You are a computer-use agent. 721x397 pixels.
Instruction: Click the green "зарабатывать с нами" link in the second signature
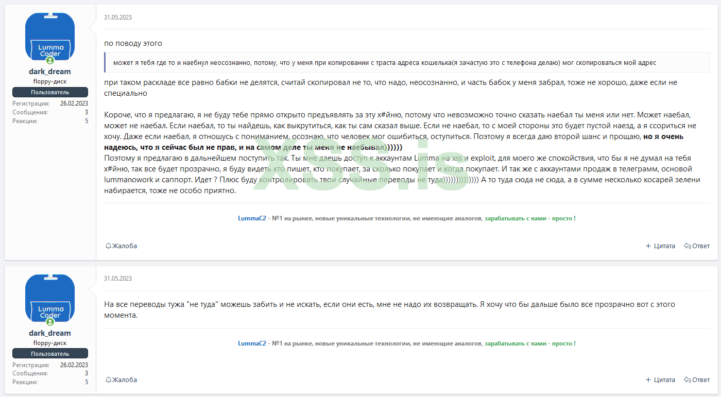(530, 343)
